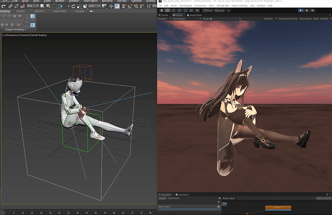Select the Scale tool in Unity toolbar
The height and width of the screenshot is (215, 332).
pyautogui.click(x=179, y=10)
